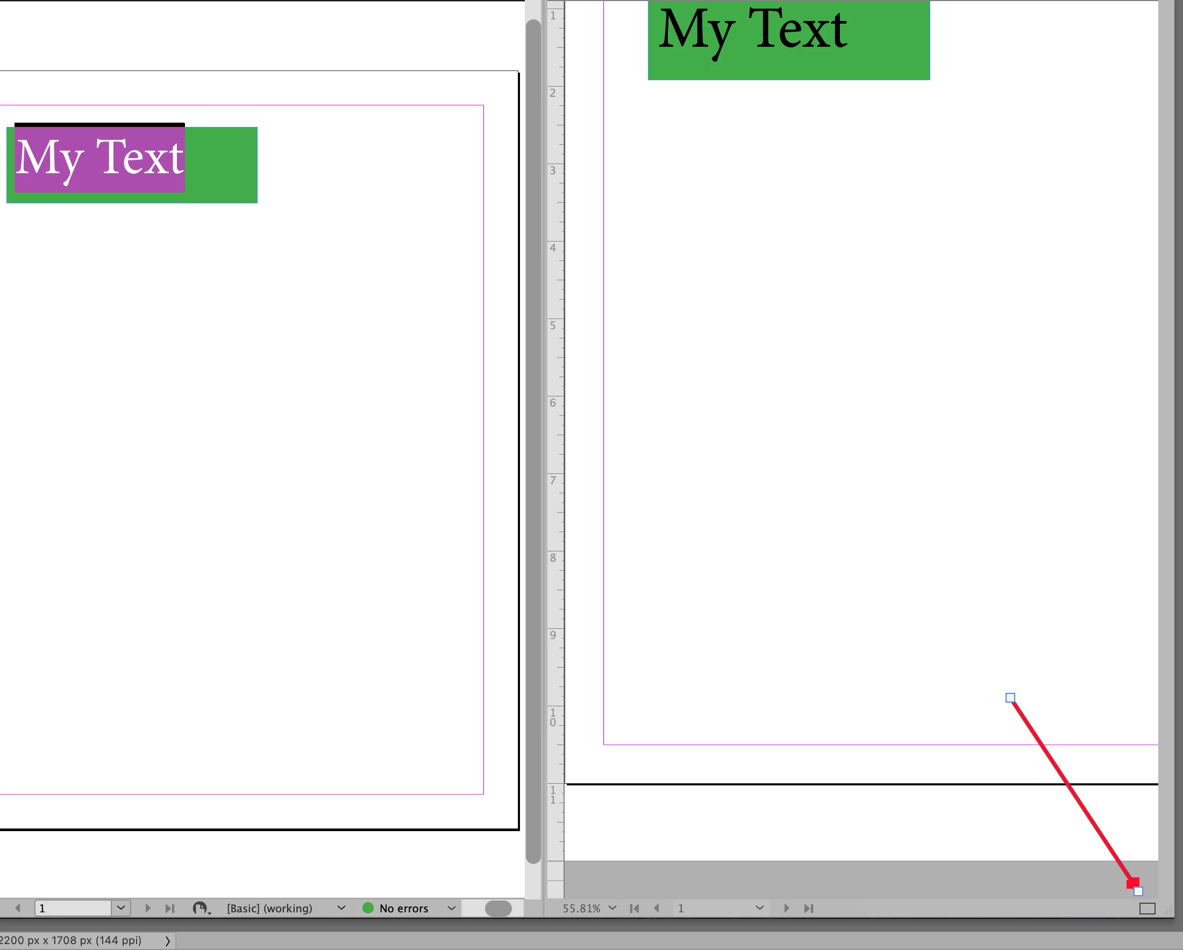Jump to last page in right window
1183x950 pixels.
click(808, 908)
